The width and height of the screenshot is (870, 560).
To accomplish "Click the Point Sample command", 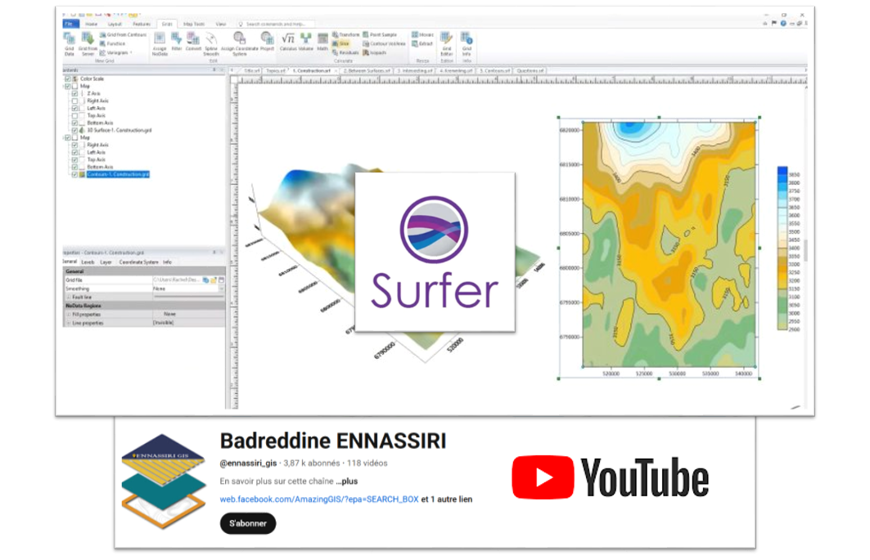I will [380, 35].
